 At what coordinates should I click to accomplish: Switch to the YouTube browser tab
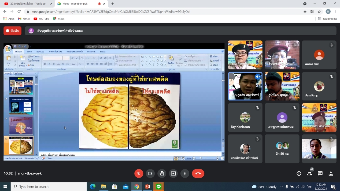tap(28, 4)
